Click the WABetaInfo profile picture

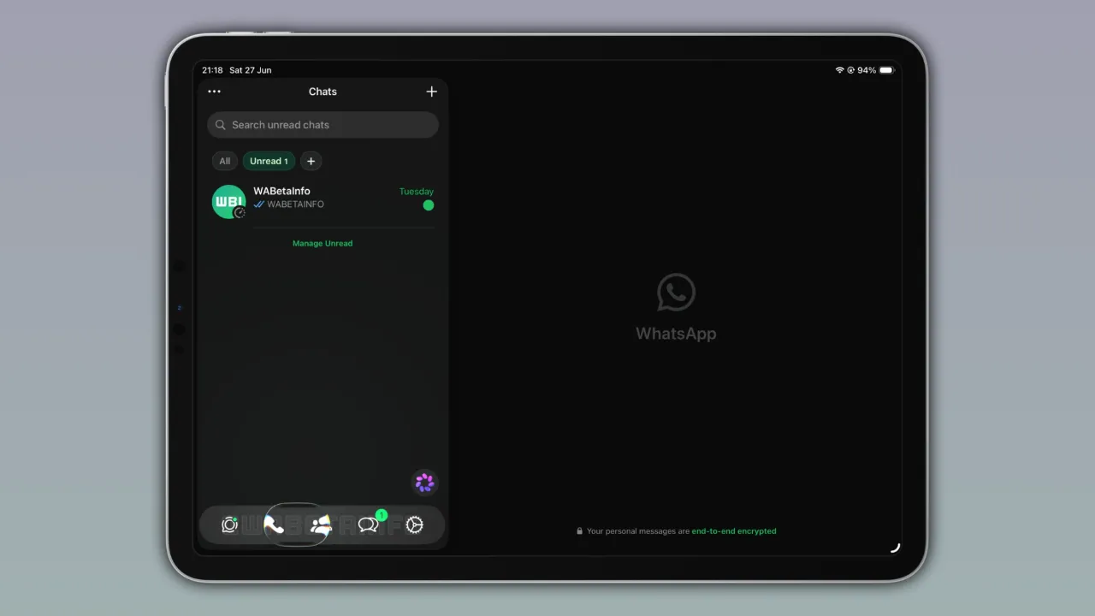pyautogui.click(x=229, y=202)
